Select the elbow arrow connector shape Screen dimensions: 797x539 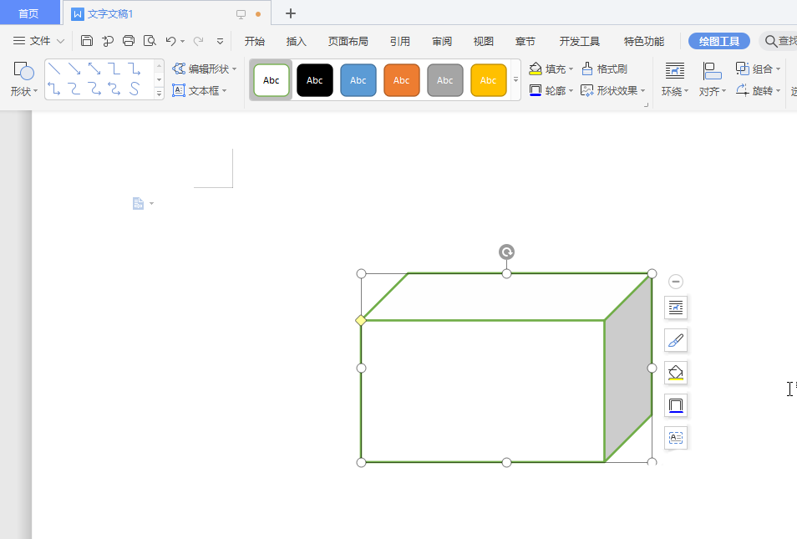coord(135,69)
